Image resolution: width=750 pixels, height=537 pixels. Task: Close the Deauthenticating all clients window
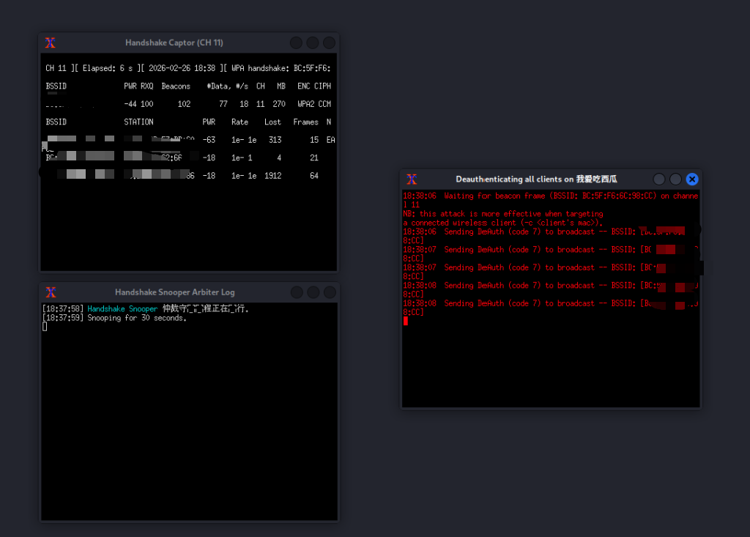[x=692, y=179]
